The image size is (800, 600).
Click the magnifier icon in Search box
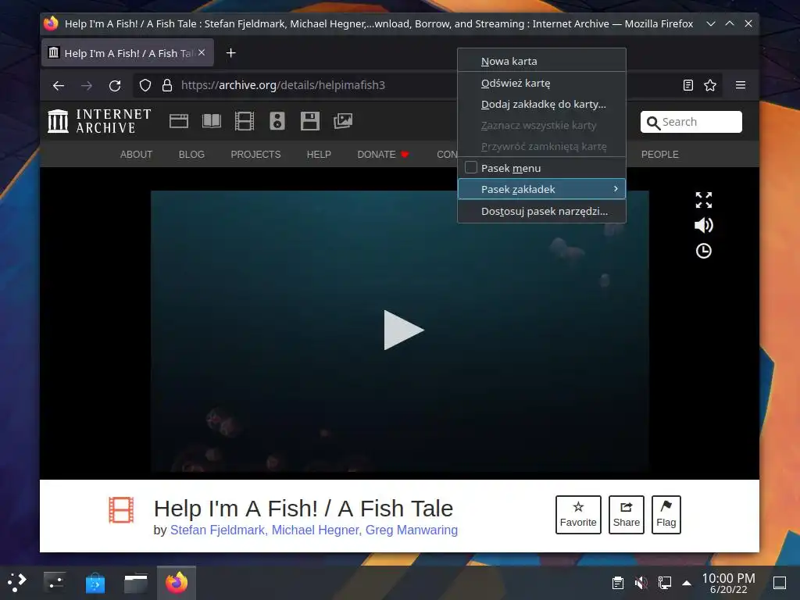653,123
